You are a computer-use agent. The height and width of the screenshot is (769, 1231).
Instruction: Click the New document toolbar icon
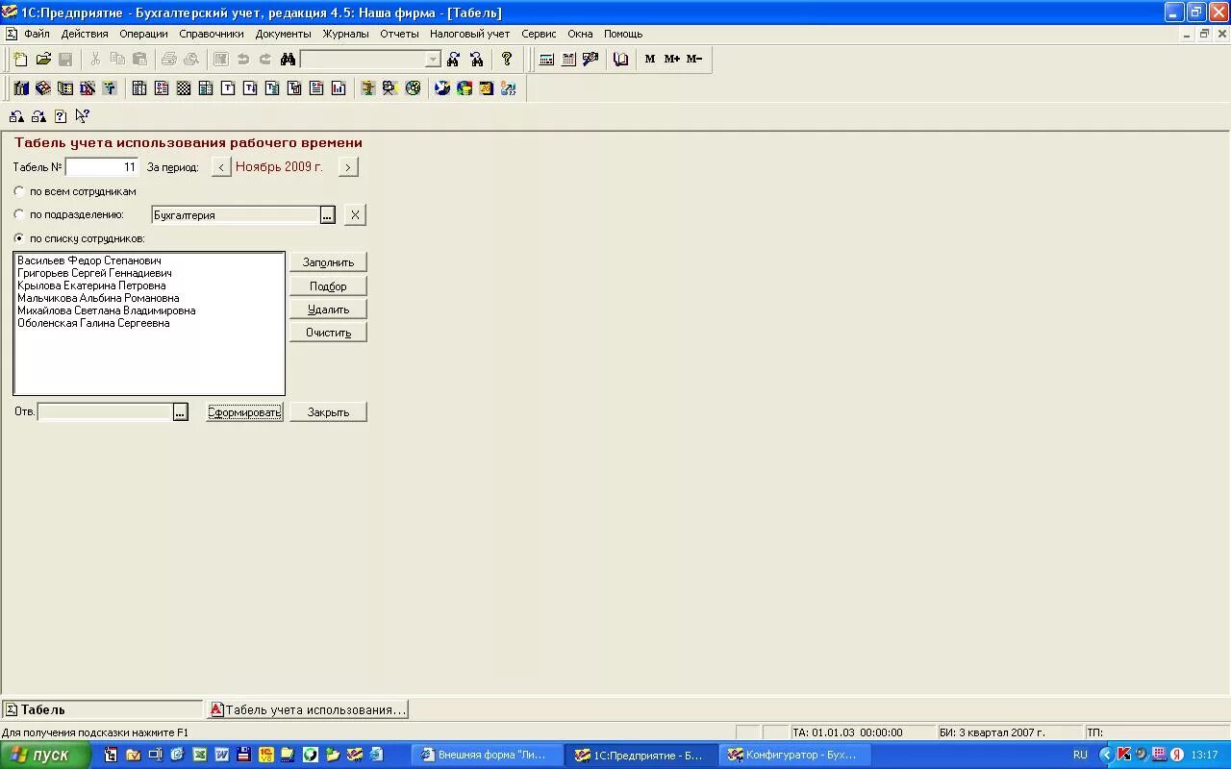point(21,59)
